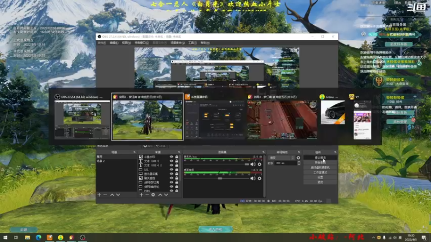Open the Windows Start menu
This screenshot has width=431, height=242.
coord(5,237)
